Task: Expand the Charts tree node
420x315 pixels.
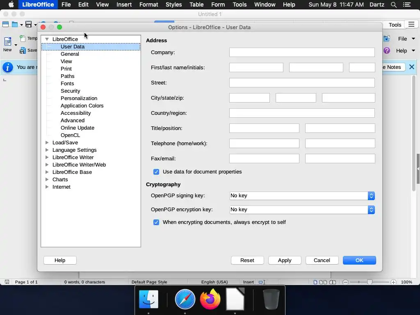Action: coord(47,180)
